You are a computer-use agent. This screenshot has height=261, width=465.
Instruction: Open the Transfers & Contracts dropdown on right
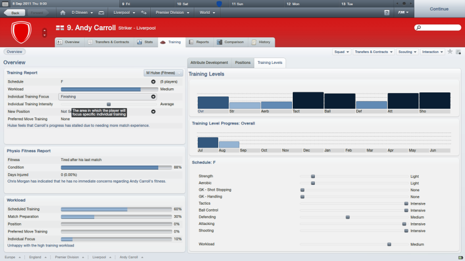click(x=374, y=52)
